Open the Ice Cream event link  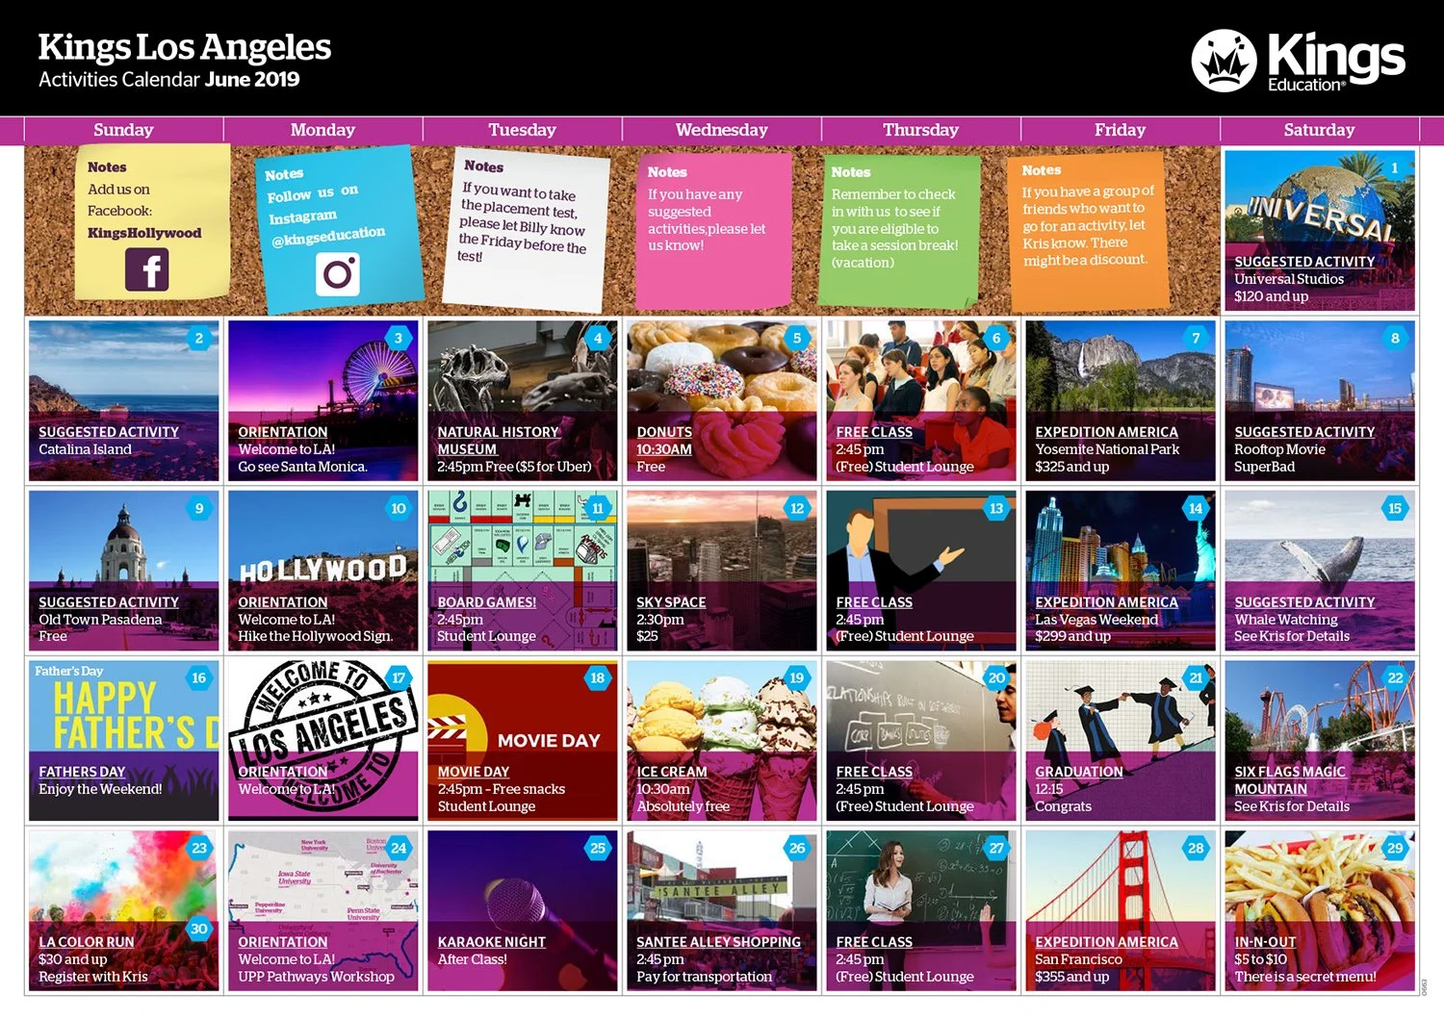(x=672, y=772)
